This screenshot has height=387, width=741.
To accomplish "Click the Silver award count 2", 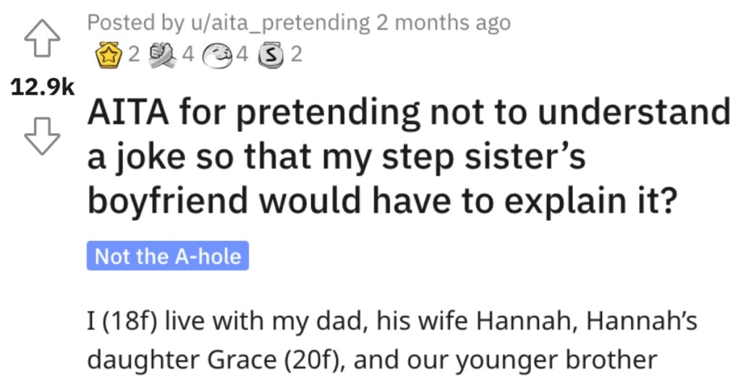I will pyautogui.click(x=296, y=55).
